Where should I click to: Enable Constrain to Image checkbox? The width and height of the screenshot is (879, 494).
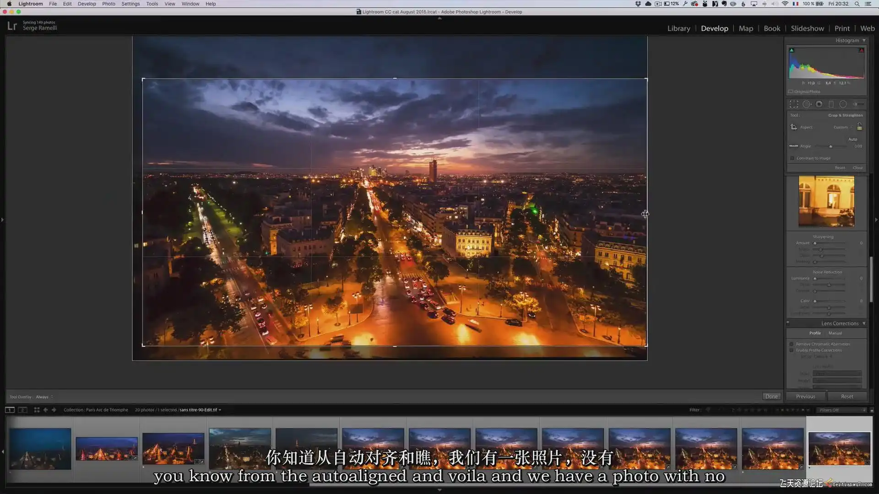coord(792,158)
